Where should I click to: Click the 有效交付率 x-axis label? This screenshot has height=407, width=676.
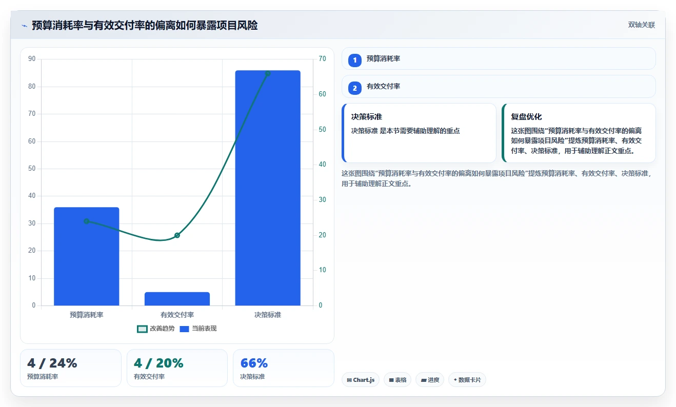177,315
